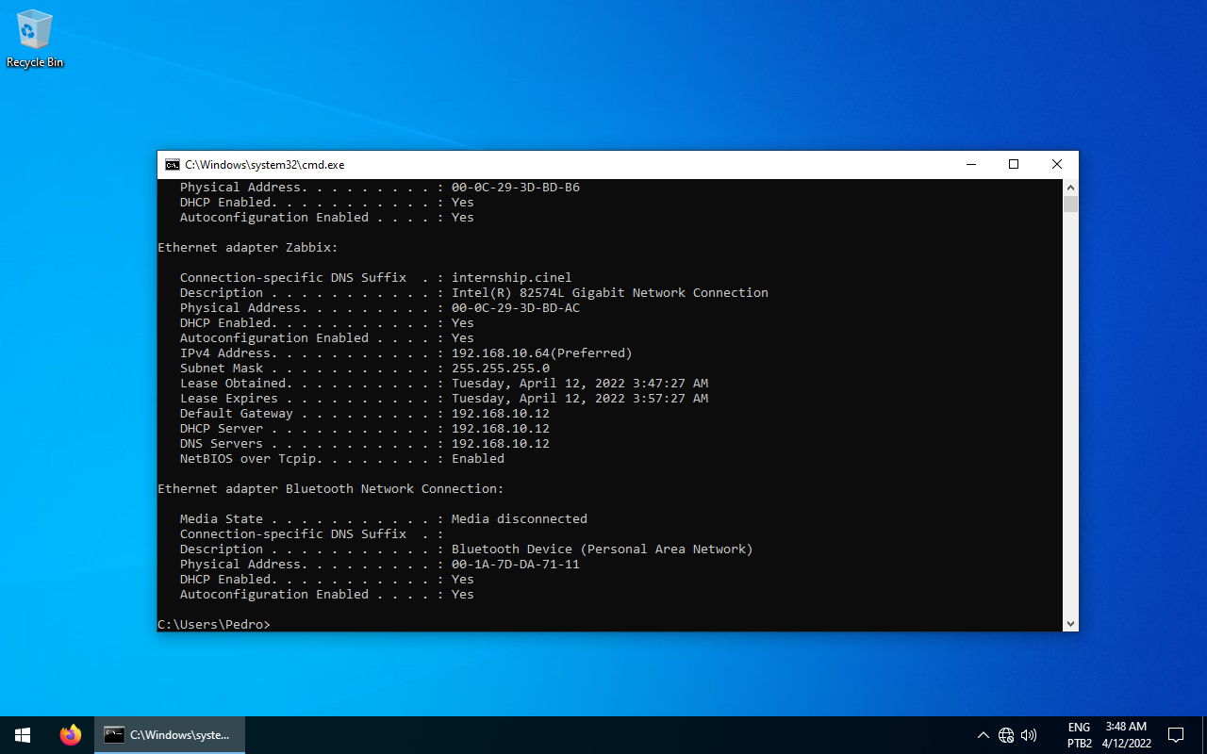Viewport: 1207px width, 754px height.
Task: Open the notification center icon
Action: pyautogui.click(x=1176, y=735)
